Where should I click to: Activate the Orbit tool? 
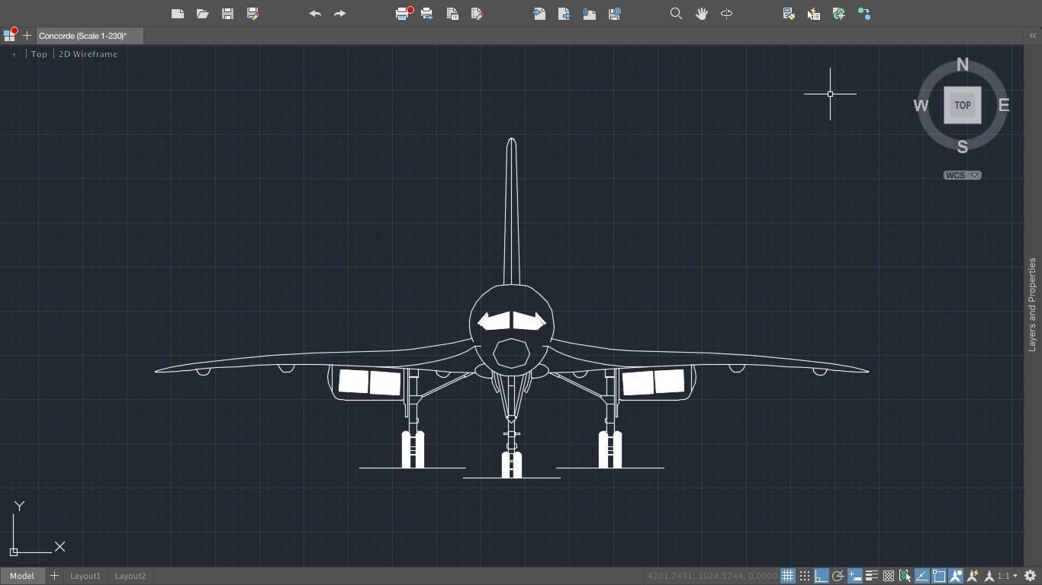point(726,13)
